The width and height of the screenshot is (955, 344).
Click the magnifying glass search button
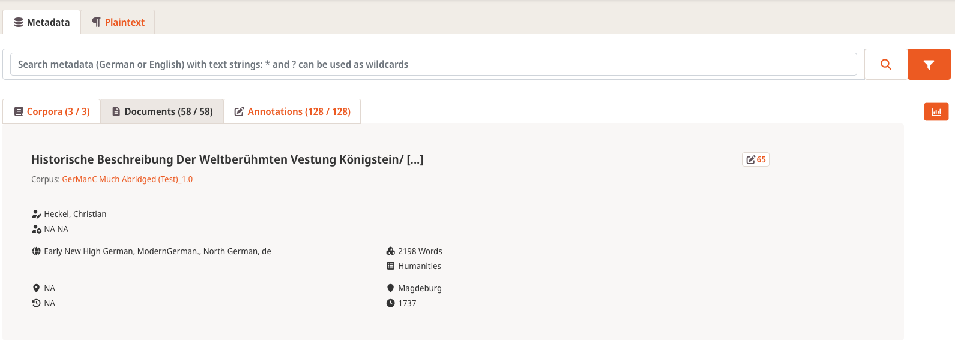click(x=886, y=64)
